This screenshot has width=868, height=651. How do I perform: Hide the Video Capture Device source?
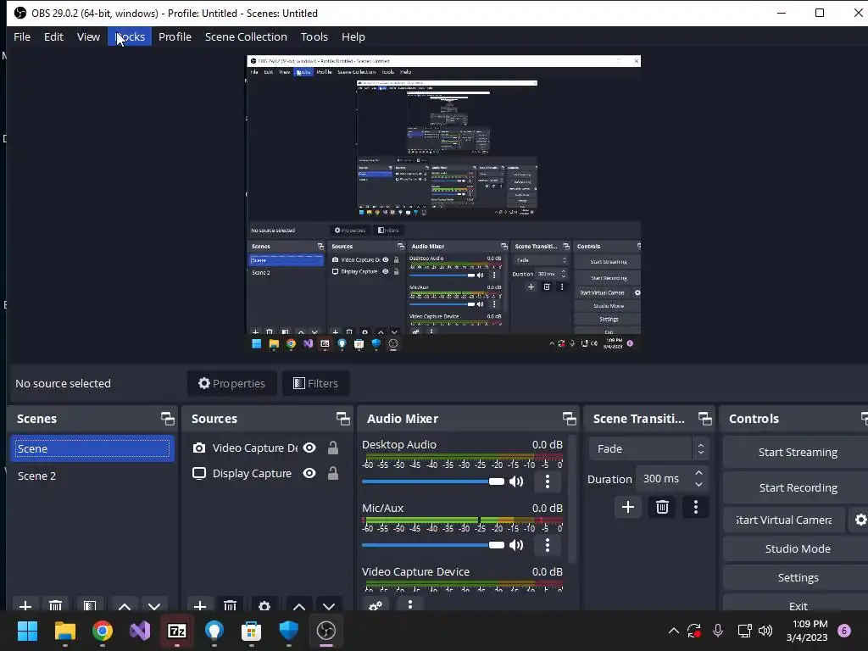pos(309,448)
